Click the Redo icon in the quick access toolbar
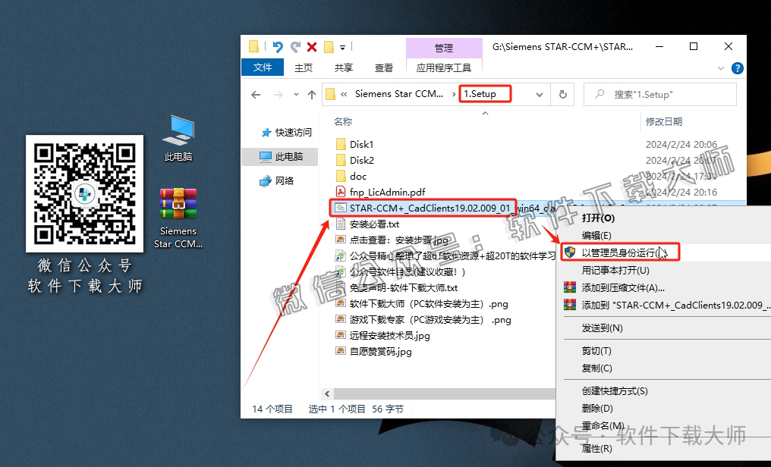The image size is (771, 467). click(296, 47)
